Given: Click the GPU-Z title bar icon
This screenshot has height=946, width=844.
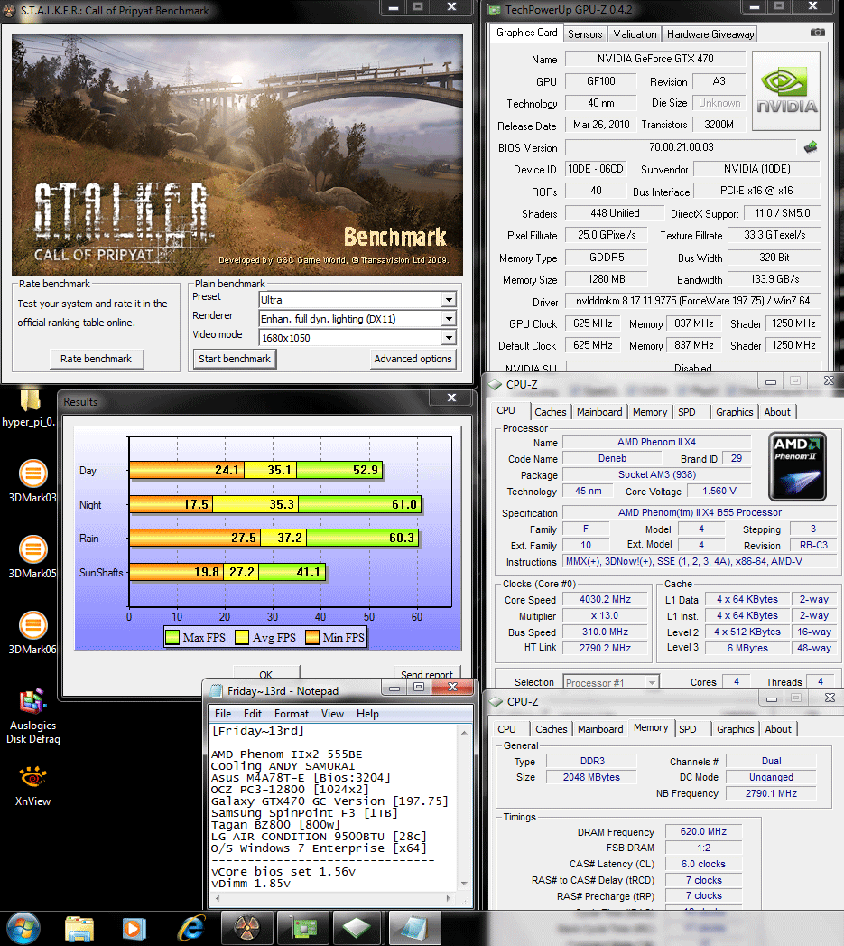Looking at the screenshot, I should [495, 10].
